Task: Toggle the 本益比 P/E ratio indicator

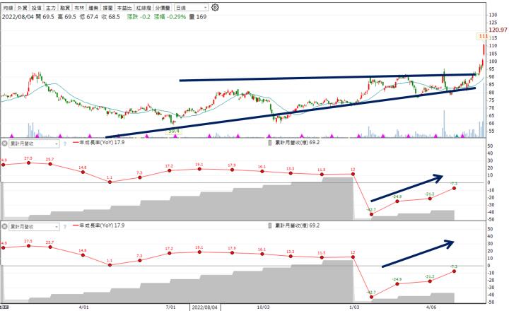Action: pyautogui.click(x=124, y=8)
